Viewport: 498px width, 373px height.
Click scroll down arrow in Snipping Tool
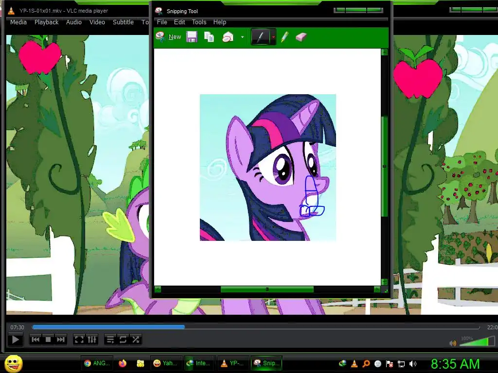[x=384, y=282]
